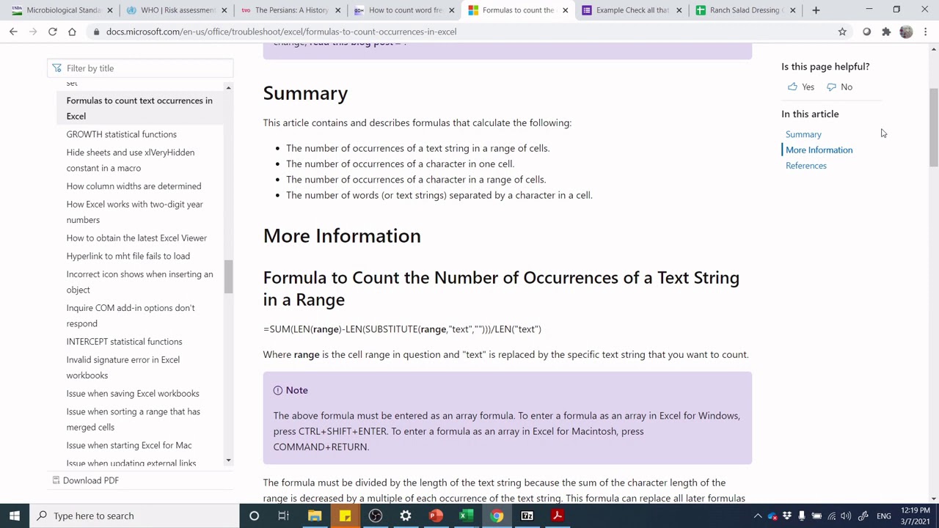This screenshot has width=939, height=528.
Task: Open Invalid signature error in Excel article
Action: point(123,367)
